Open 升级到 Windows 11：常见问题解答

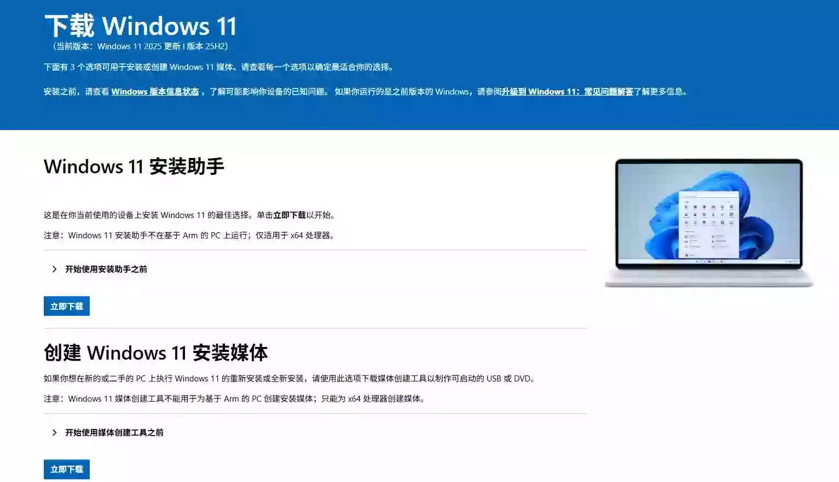click(x=567, y=91)
